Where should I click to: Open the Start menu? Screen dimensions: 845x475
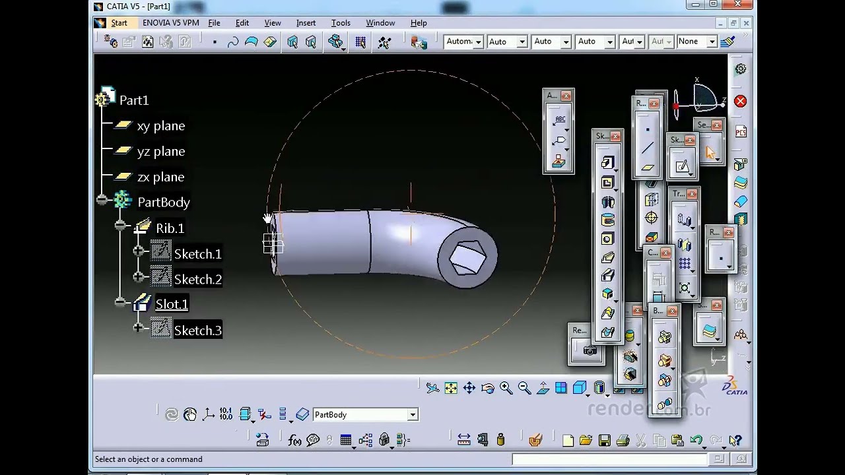(x=119, y=22)
